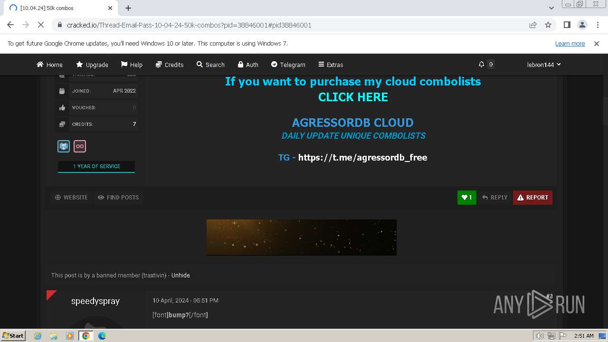Reply to this post
Image resolution: width=608 pixels, height=342 pixels.
(x=494, y=198)
